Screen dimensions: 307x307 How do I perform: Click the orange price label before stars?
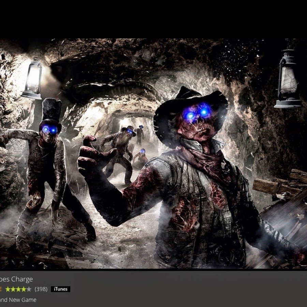pos(1,289)
